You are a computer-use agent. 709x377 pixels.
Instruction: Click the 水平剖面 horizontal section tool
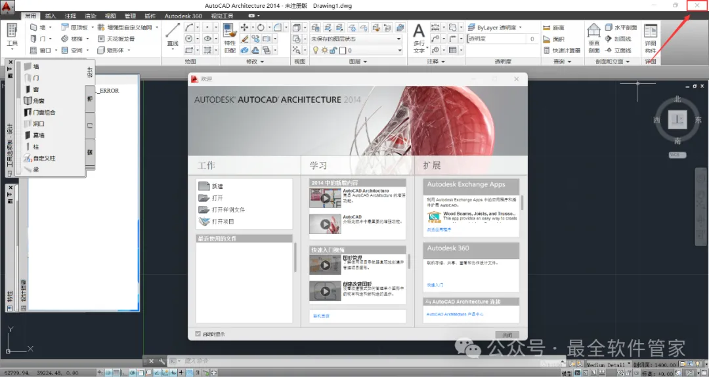pyautogui.click(x=621, y=28)
